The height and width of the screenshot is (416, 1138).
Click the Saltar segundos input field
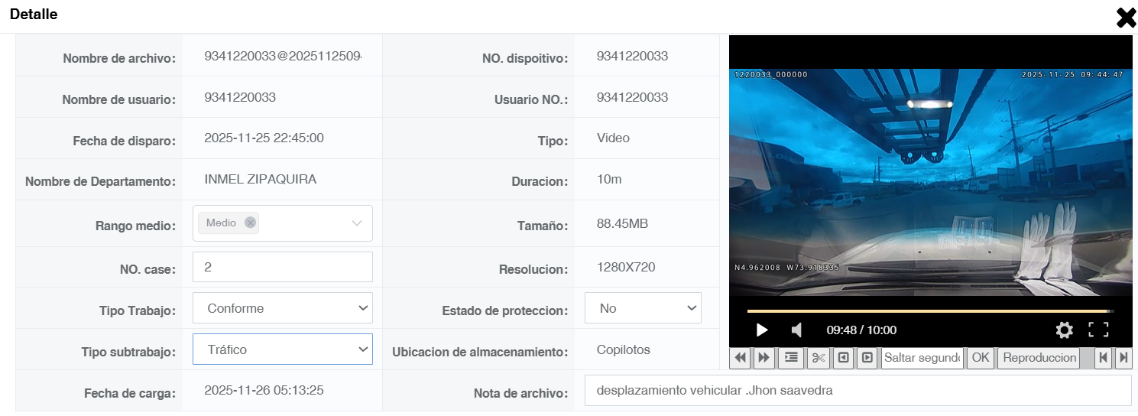click(922, 358)
